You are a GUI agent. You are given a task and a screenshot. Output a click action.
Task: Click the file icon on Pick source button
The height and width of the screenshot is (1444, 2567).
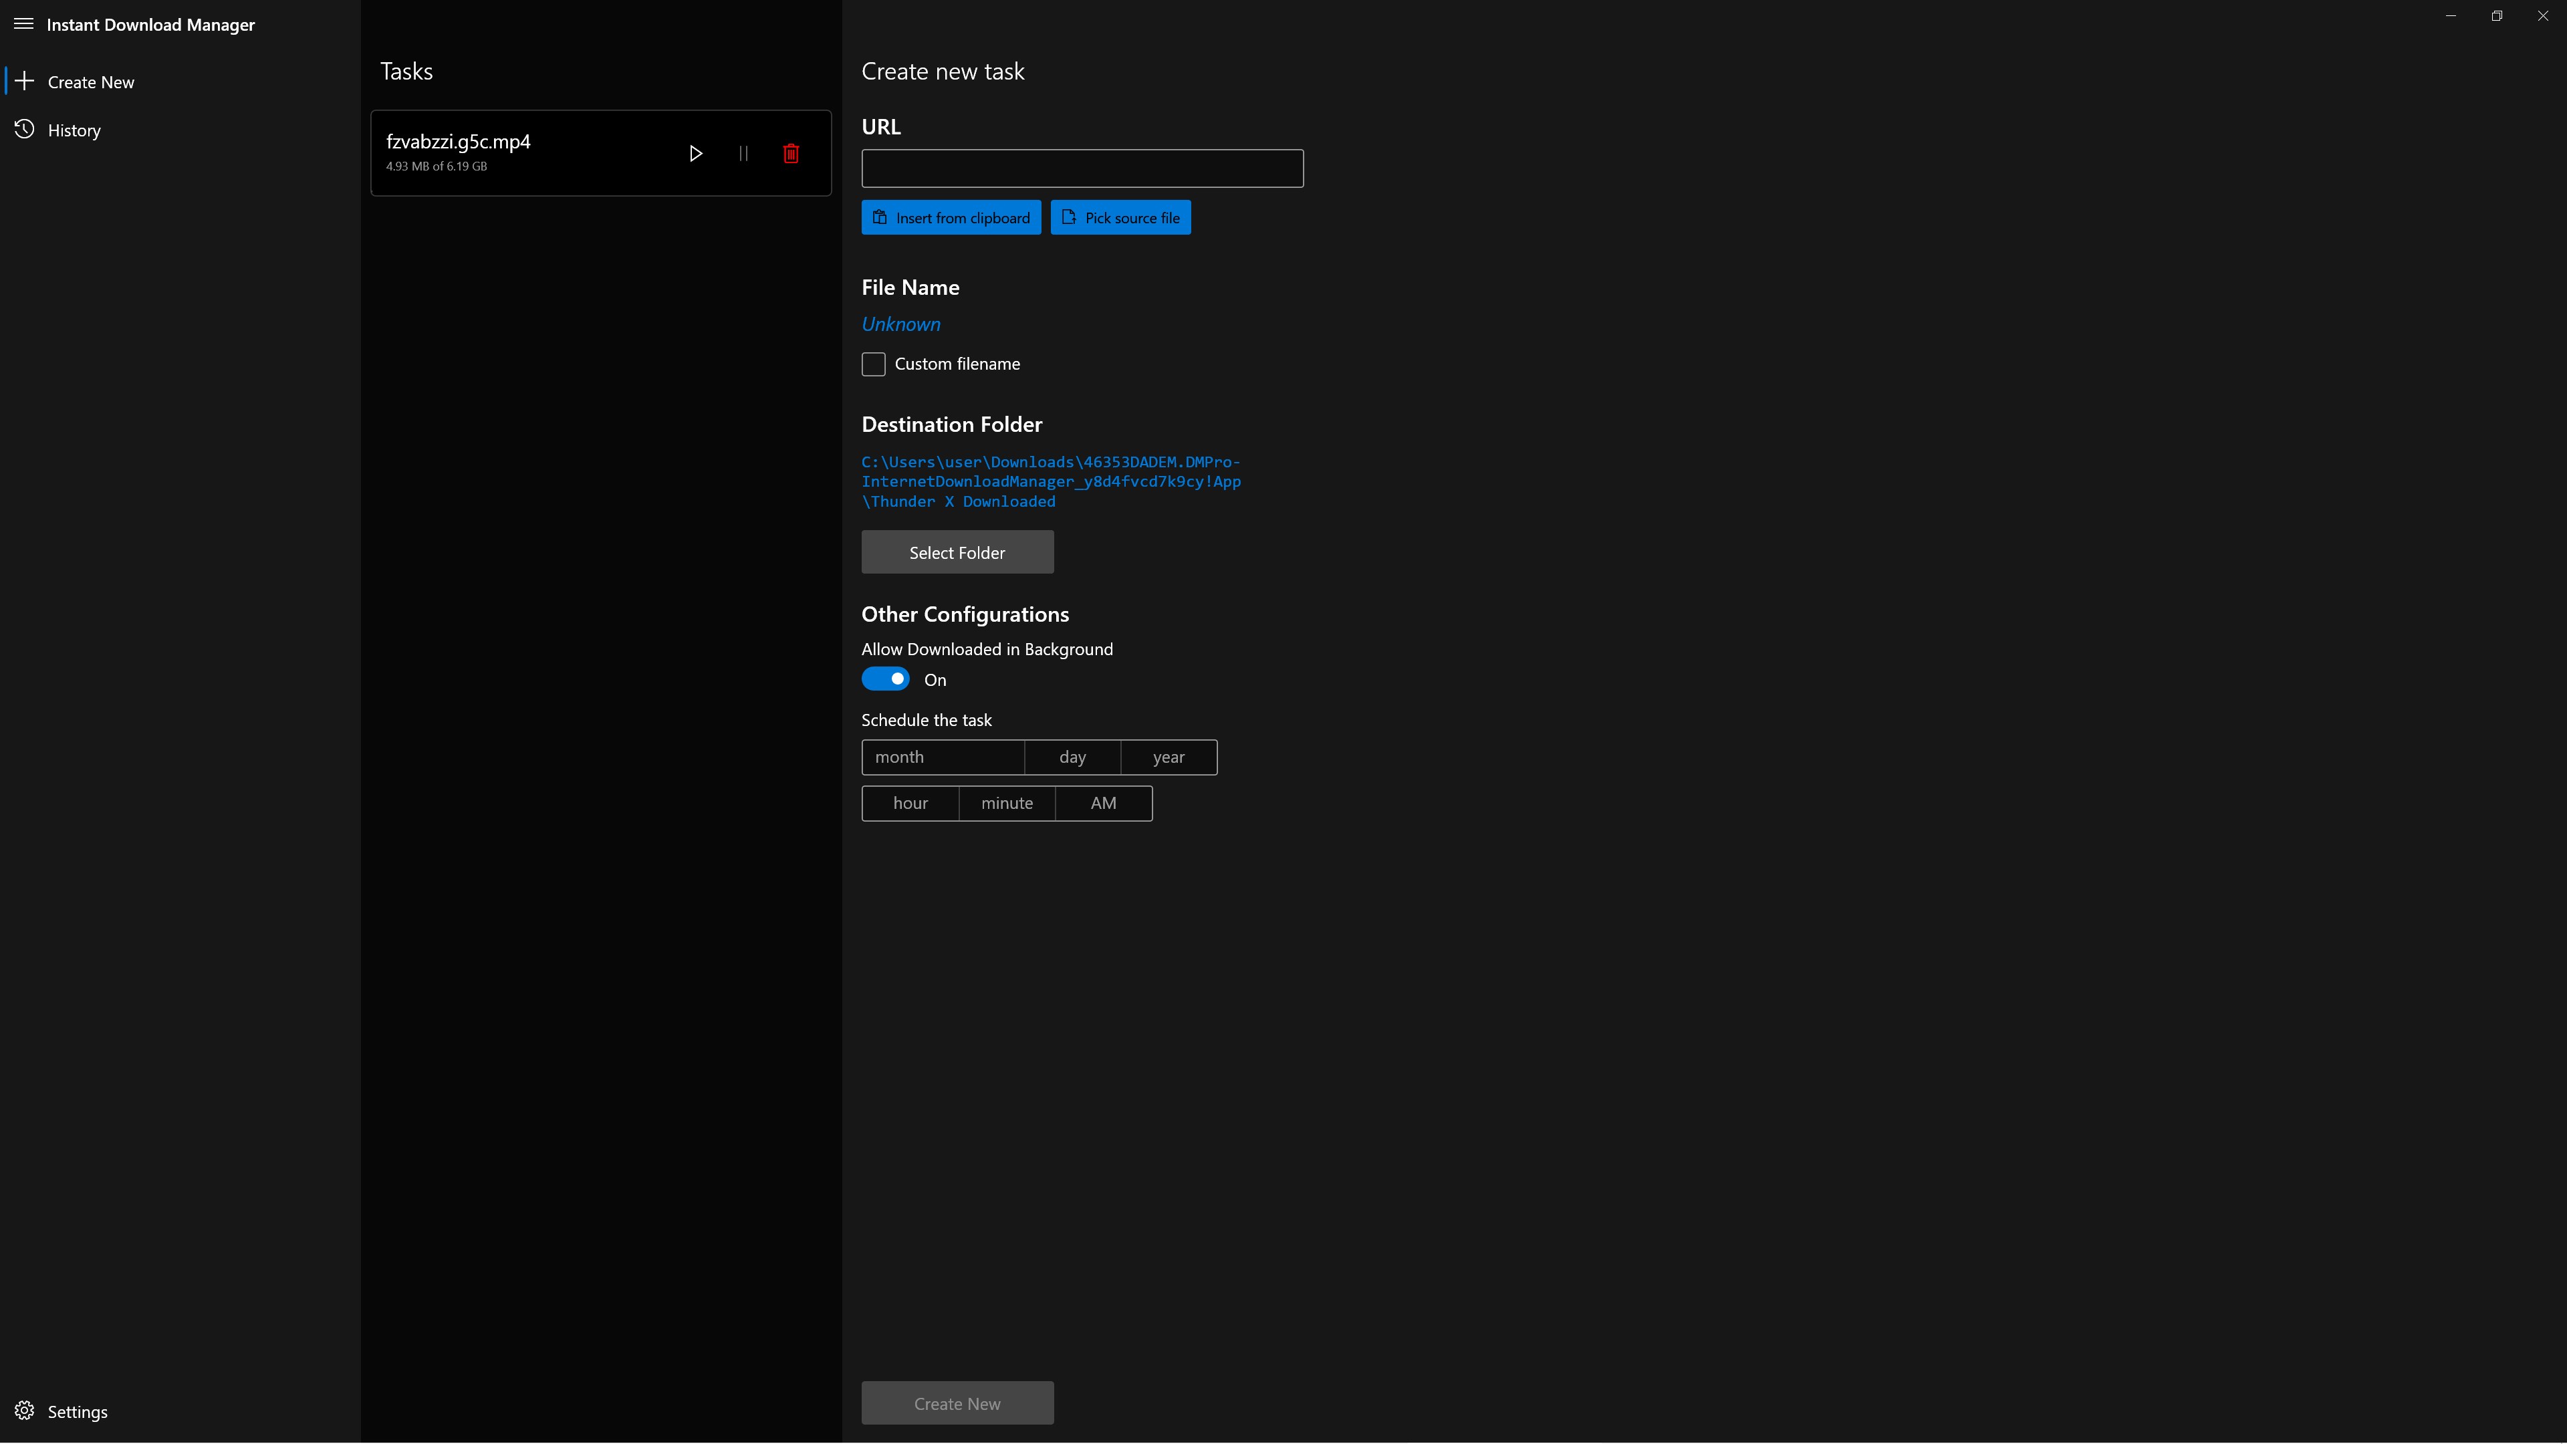point(1070,217)
